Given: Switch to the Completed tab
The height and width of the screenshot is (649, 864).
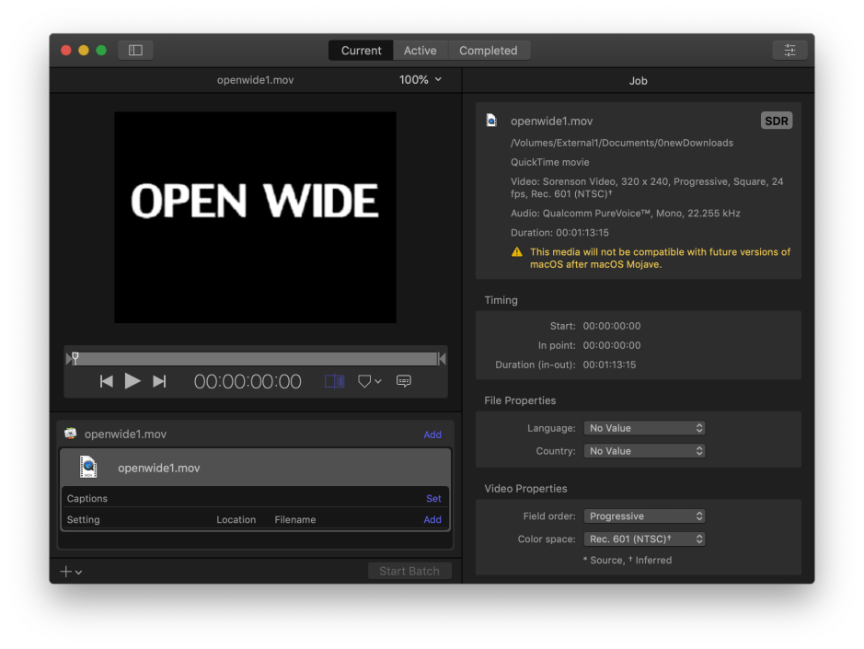Looking at the screenshot, I should click(489, 50).
